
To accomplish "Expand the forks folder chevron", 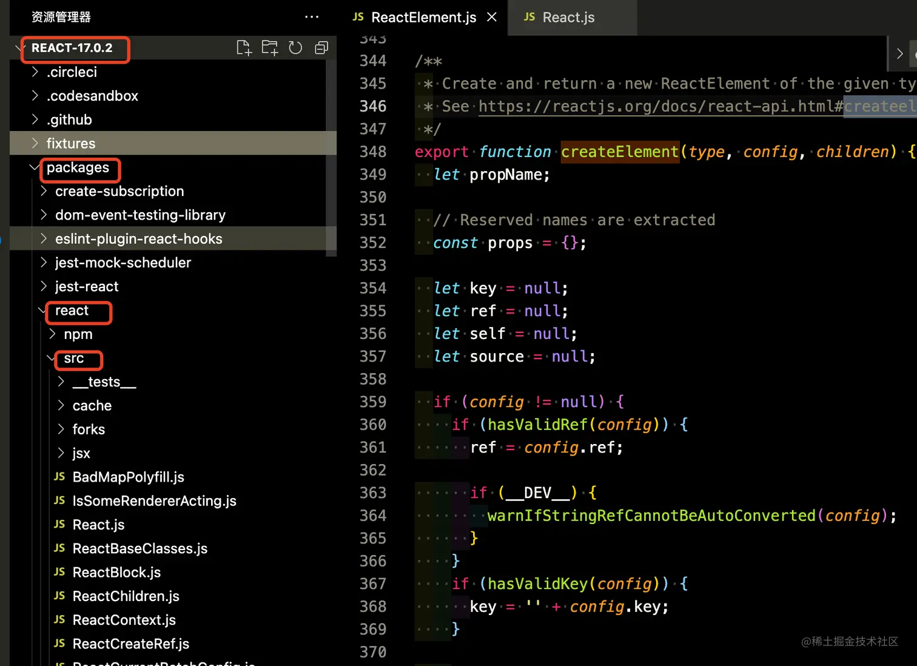I will click(61, 429).
